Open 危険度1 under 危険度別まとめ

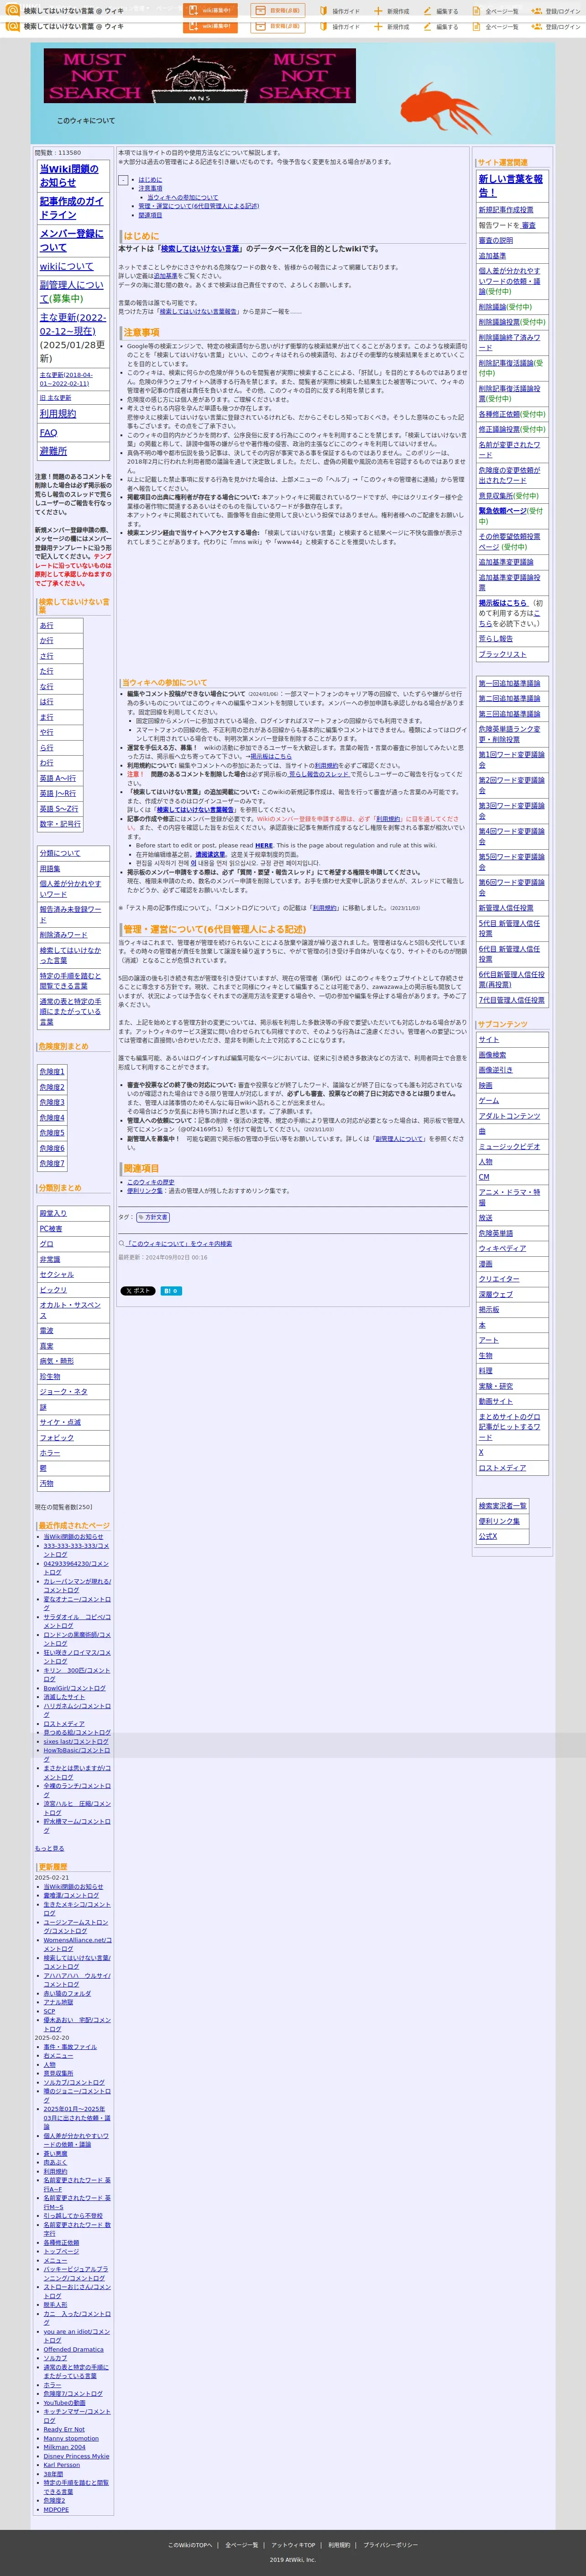(52, 1071)
